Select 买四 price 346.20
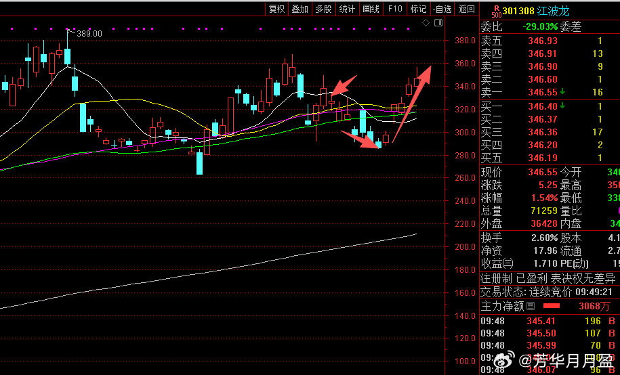 pyautogui.click(x=543, y=146)
